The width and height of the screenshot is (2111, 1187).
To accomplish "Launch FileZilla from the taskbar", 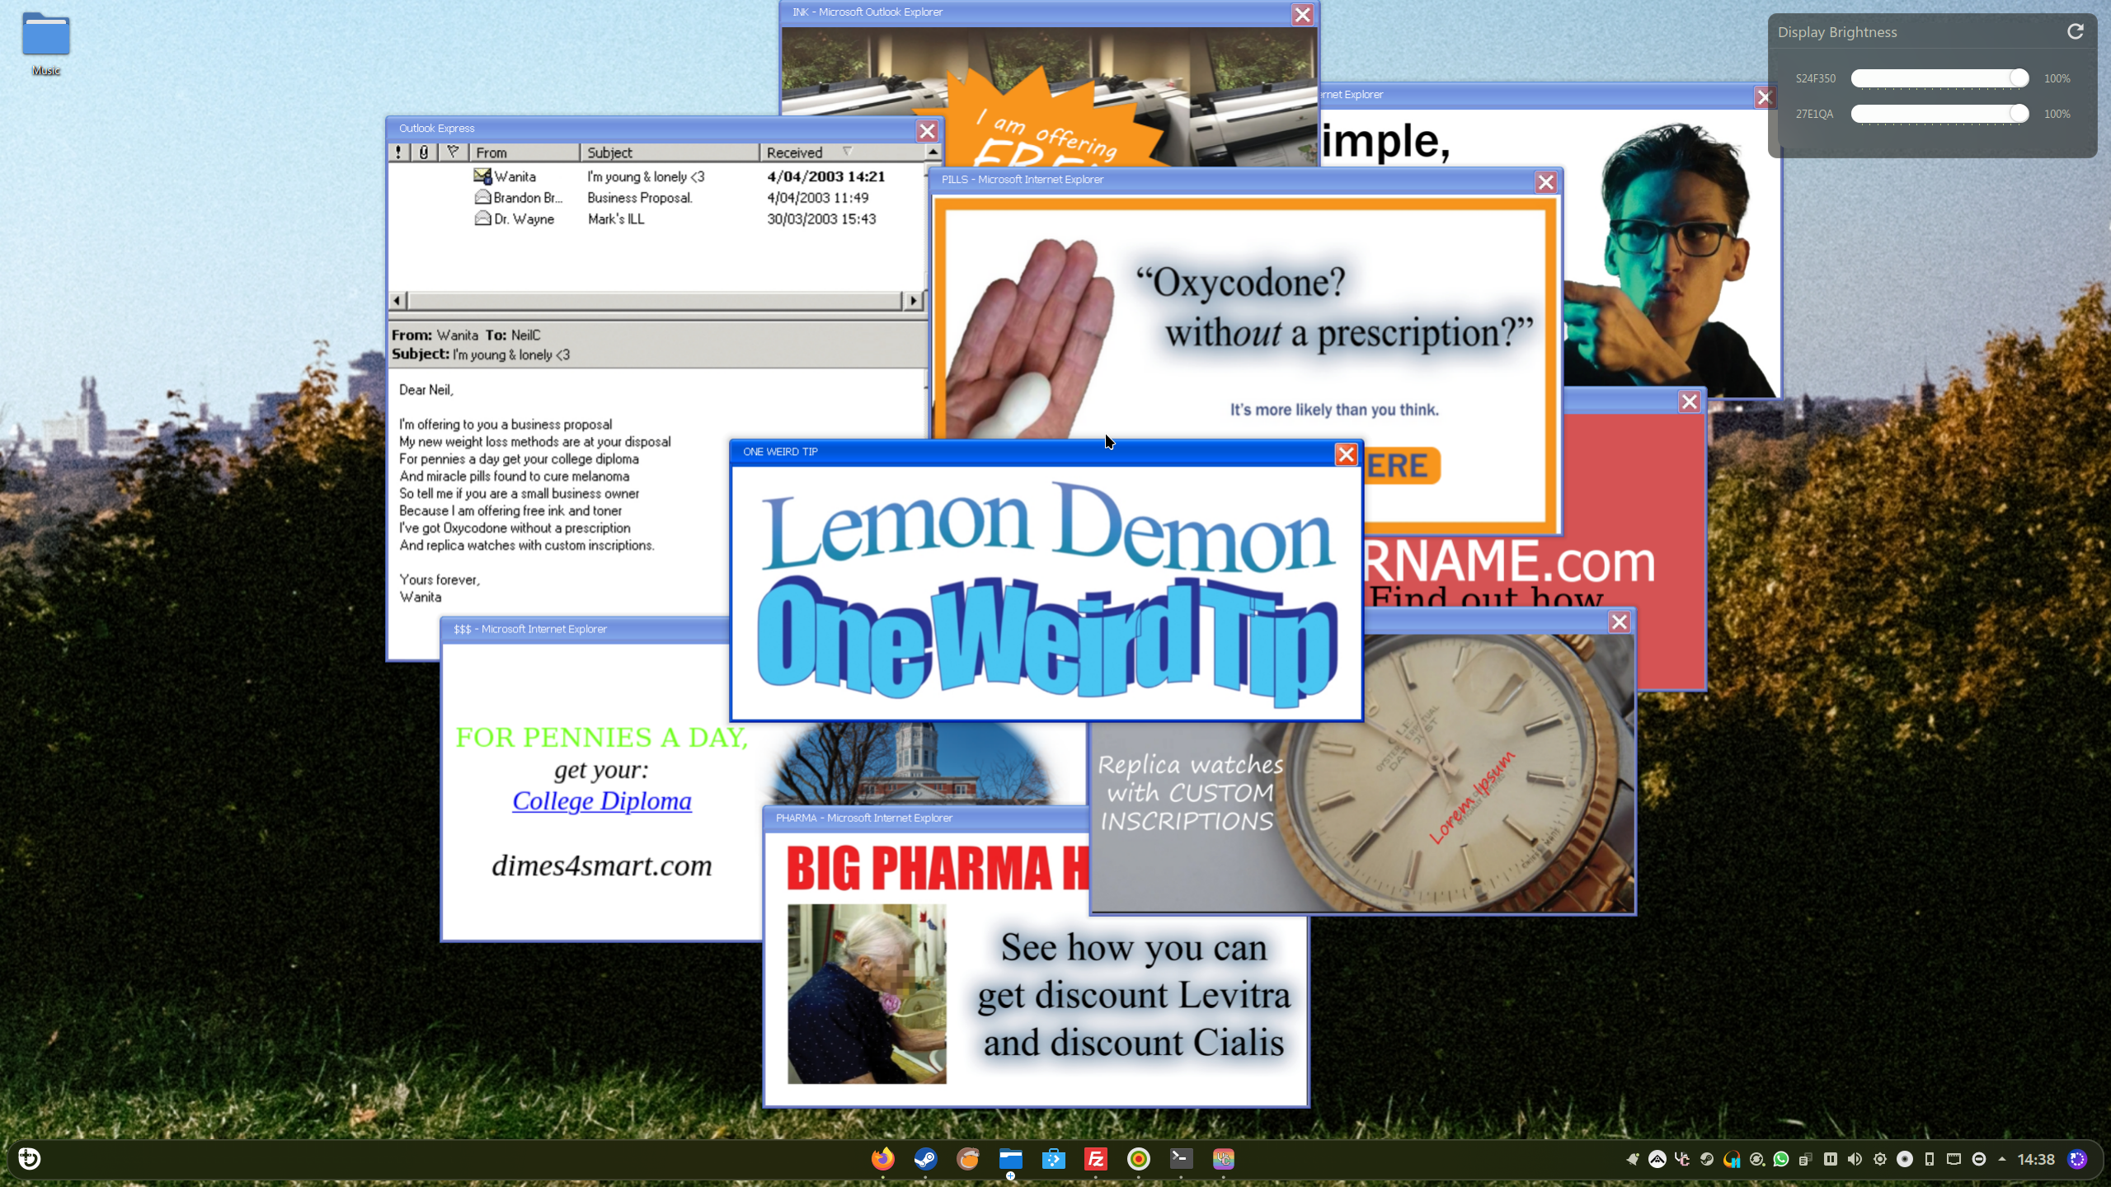I will pyautogui.click(x=1095, y=1159).
